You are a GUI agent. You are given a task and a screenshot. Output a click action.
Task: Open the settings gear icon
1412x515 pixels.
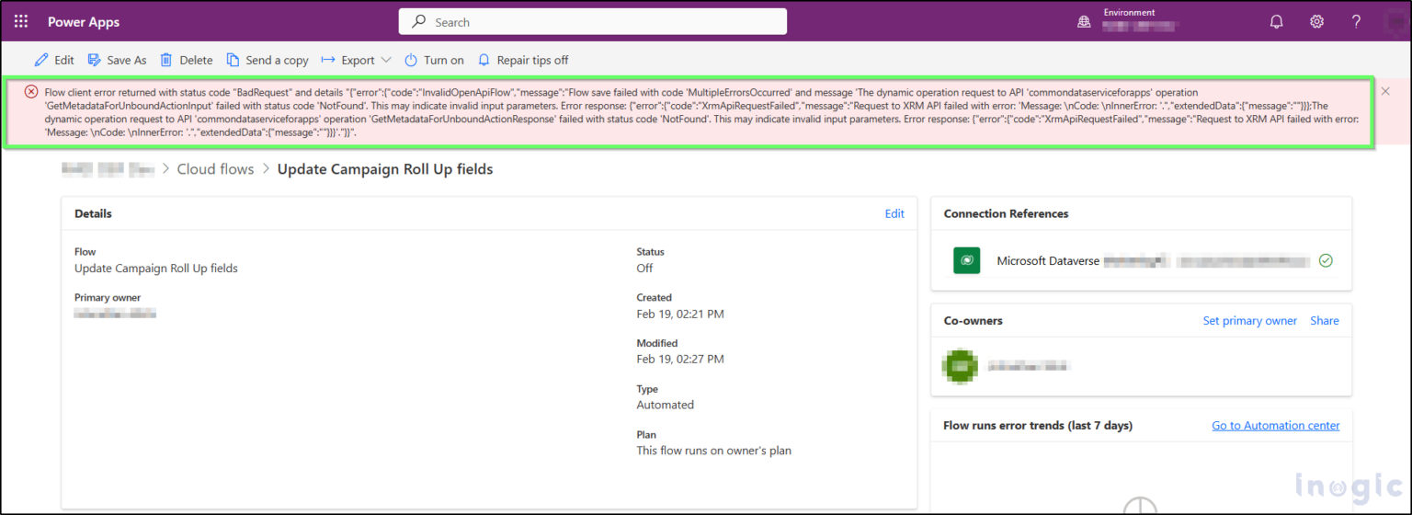[x=1316, y=22]
